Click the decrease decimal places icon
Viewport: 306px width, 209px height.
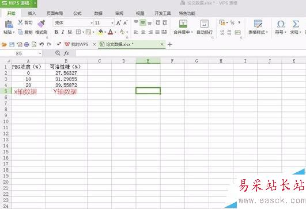pos(229,33)
